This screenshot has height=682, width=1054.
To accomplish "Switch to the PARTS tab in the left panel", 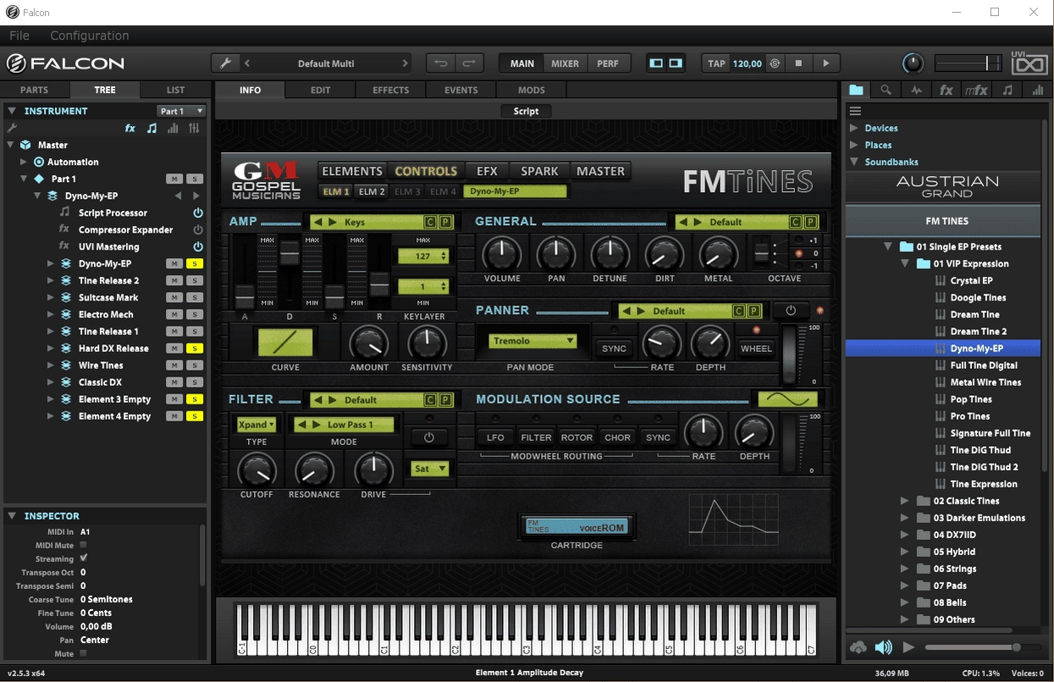I will [35, 91].
